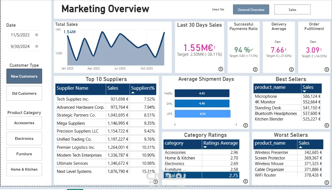Click info icon on Order Fulfillment card
This screenshot has height=190, width=332.
327,69
